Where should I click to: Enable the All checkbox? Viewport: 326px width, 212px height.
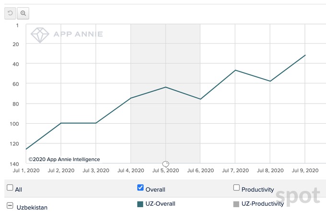(10, 188)
